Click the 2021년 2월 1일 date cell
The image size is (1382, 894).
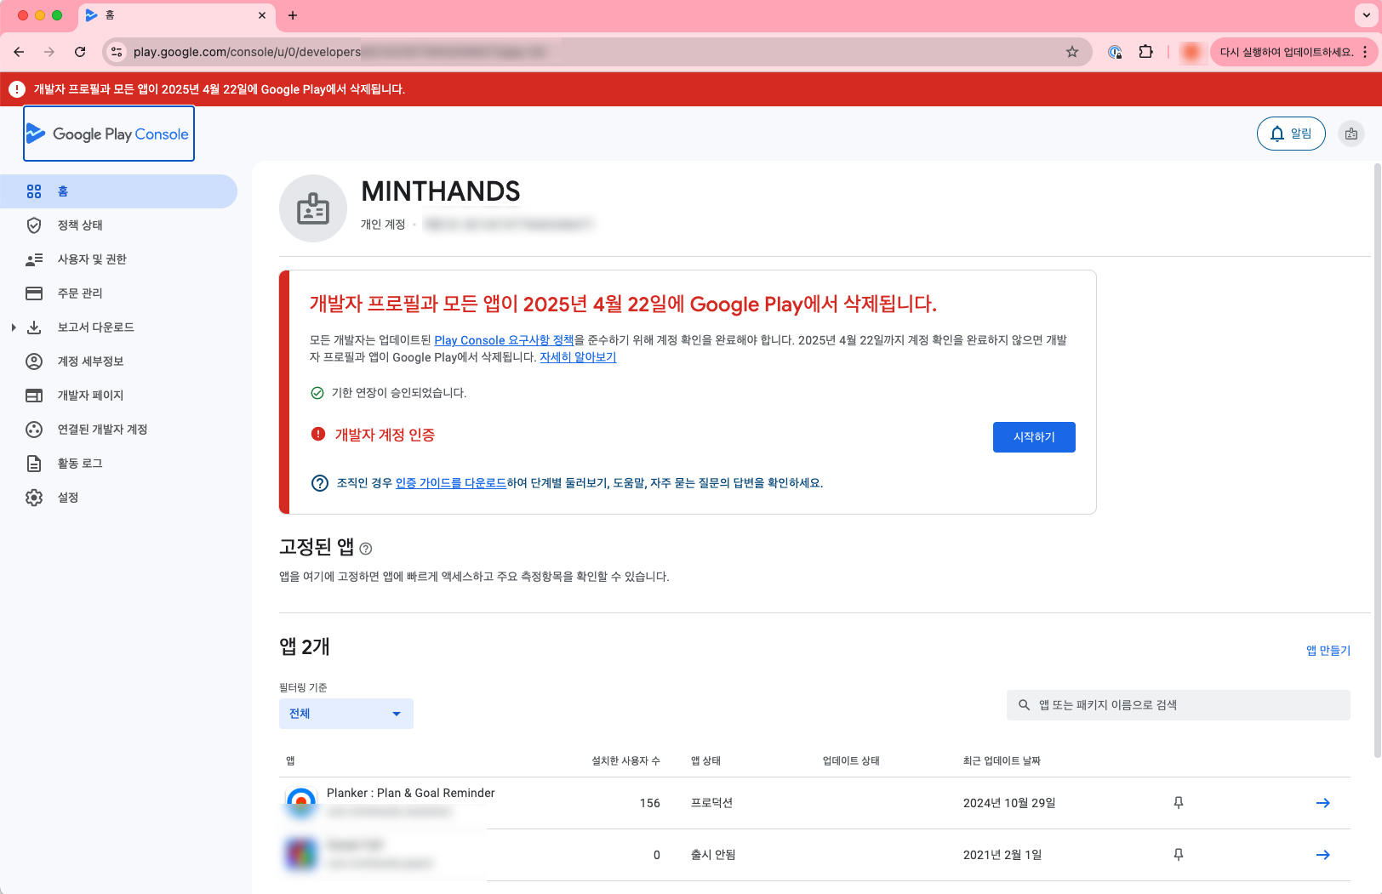click(1002, 855)
